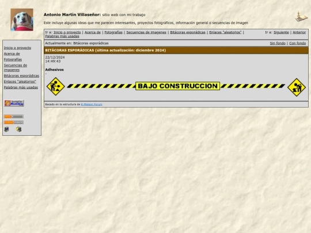Open Secuencias de imagenes in the sidebar

16,67
